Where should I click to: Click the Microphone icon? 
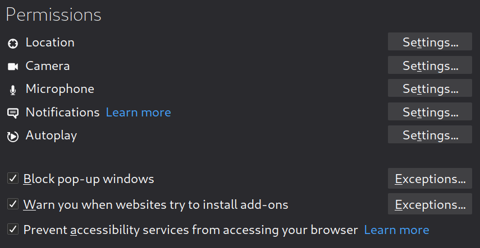[12, 90]
